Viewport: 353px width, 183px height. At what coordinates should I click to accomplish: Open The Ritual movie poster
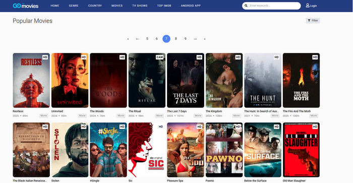tap(147, 80)
